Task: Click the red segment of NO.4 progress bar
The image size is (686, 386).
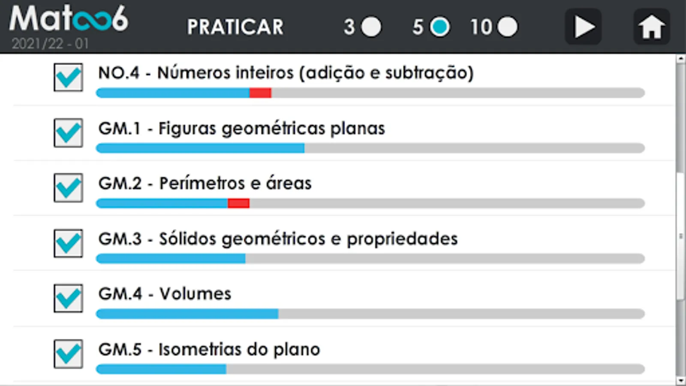Action: click(x=260, y=93)
